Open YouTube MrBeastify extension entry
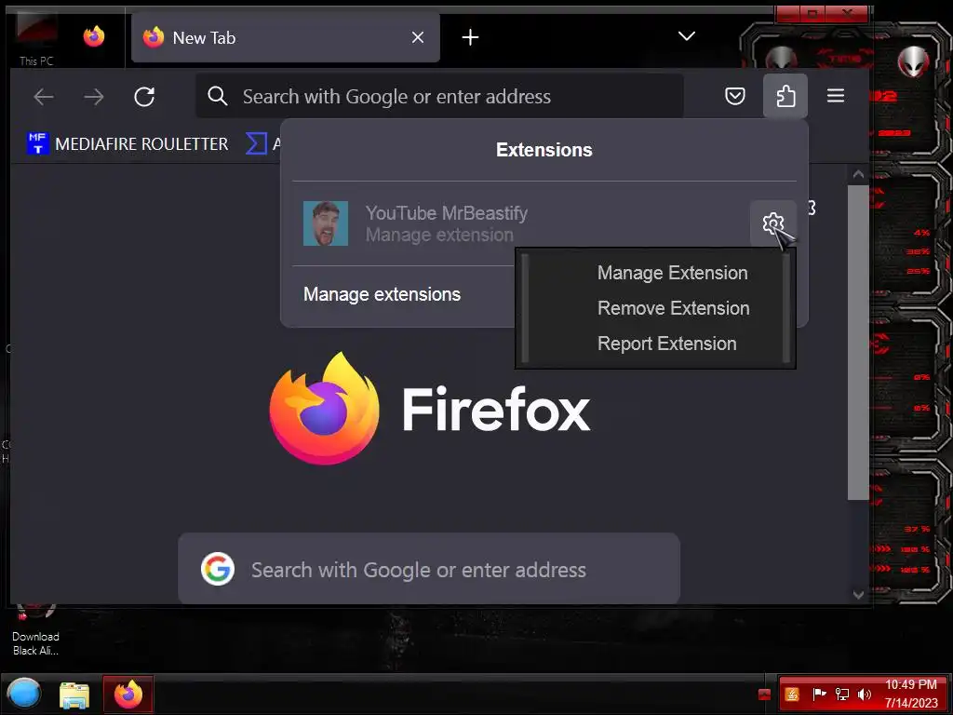953x715 pixels. point(523,223)
